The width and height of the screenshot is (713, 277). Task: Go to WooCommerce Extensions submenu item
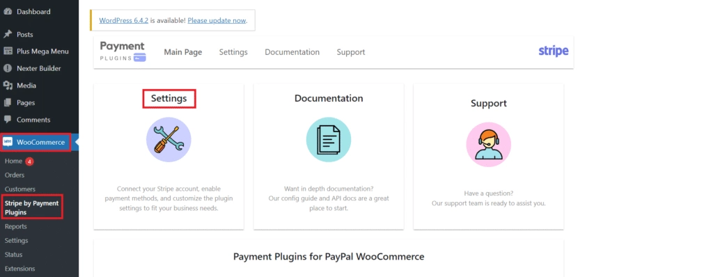coord(19,269)
